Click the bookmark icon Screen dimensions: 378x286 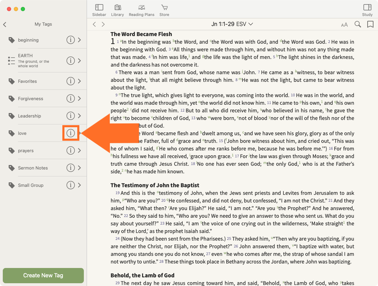point(370,24)
